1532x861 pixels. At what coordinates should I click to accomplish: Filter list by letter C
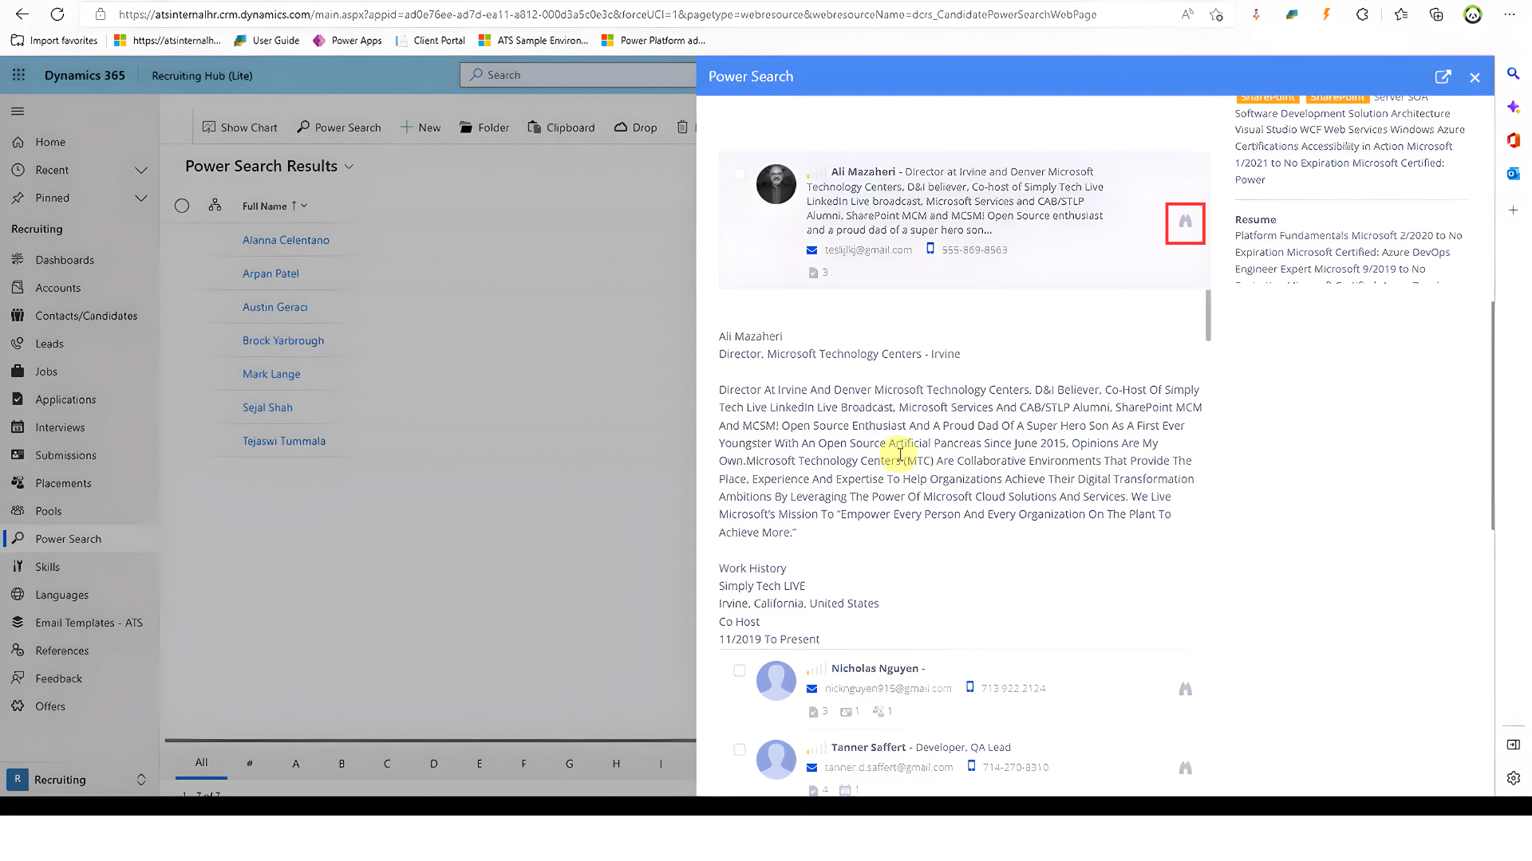(x=387, y=764)
